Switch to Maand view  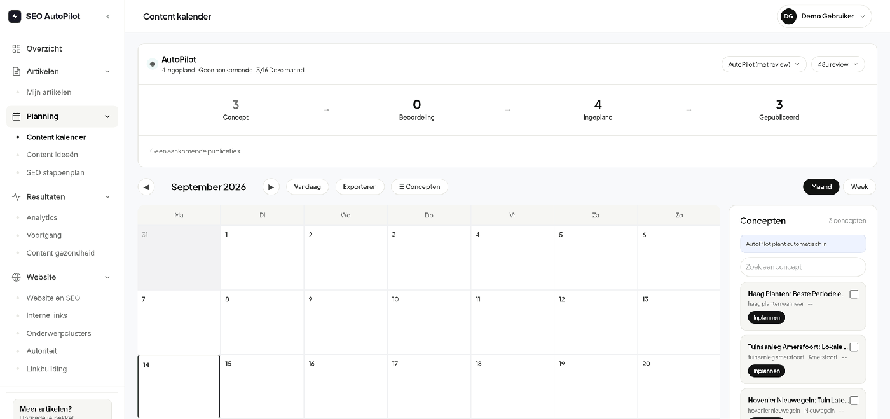tap(821, 187)
